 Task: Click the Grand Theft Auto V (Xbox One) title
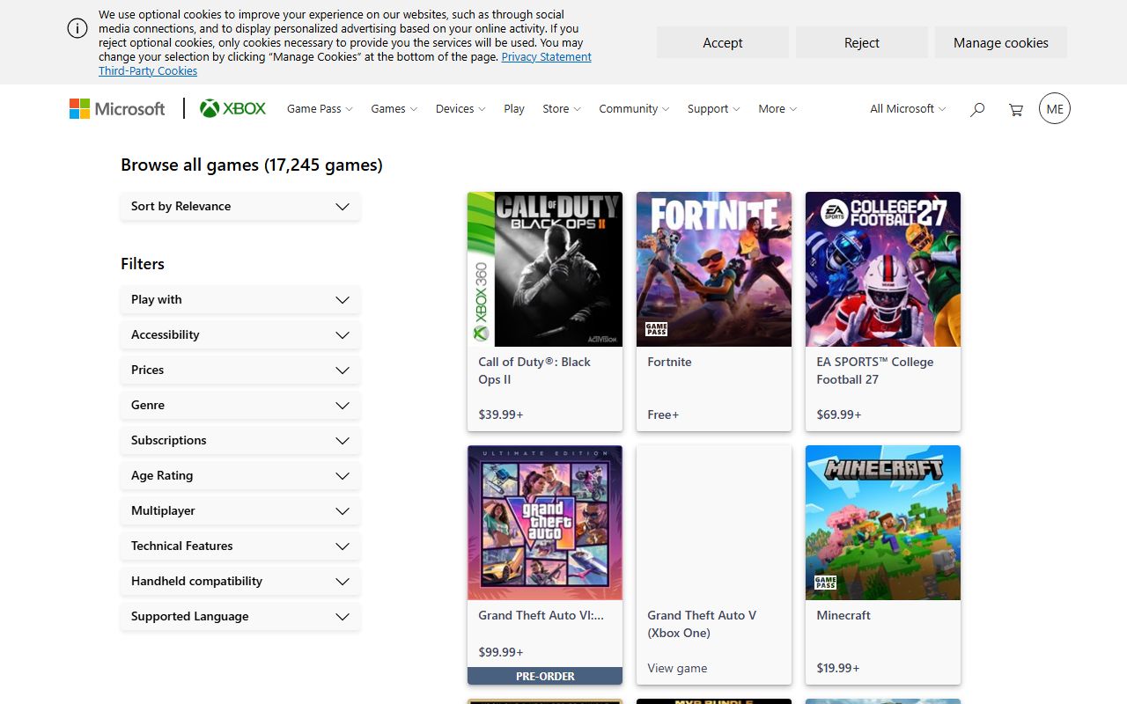click(702, 624)
